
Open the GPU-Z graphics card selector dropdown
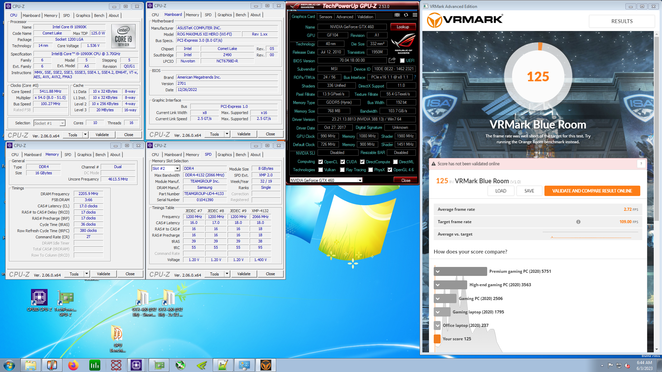pos(326,180)
